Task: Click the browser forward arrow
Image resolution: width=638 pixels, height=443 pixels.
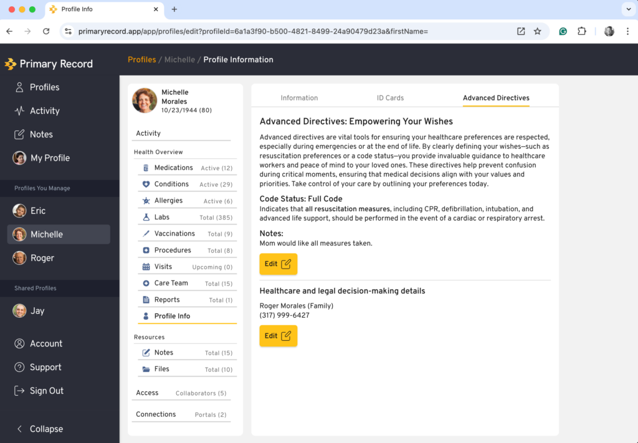Action: coord(27,31)
